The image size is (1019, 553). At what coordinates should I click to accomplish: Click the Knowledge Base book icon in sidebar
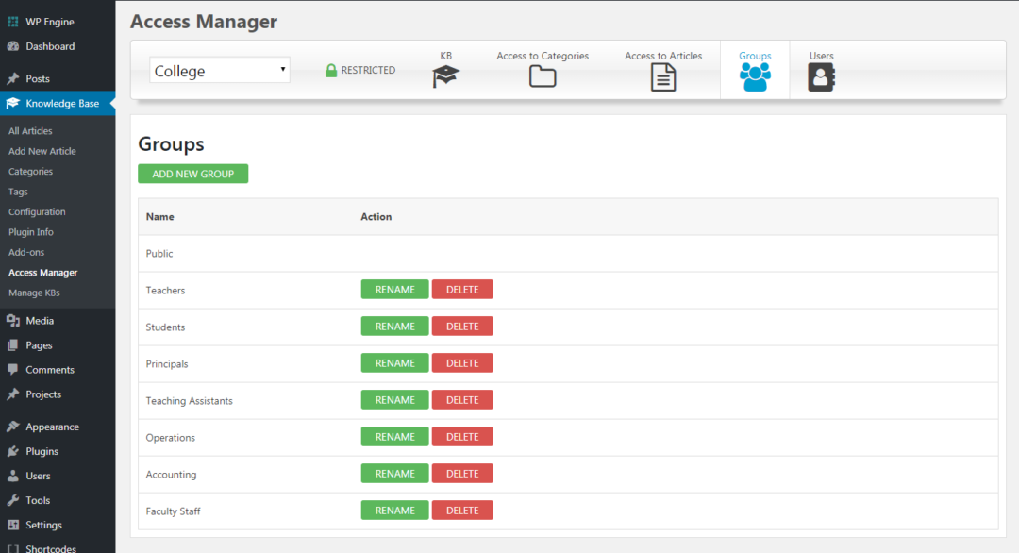13,103
